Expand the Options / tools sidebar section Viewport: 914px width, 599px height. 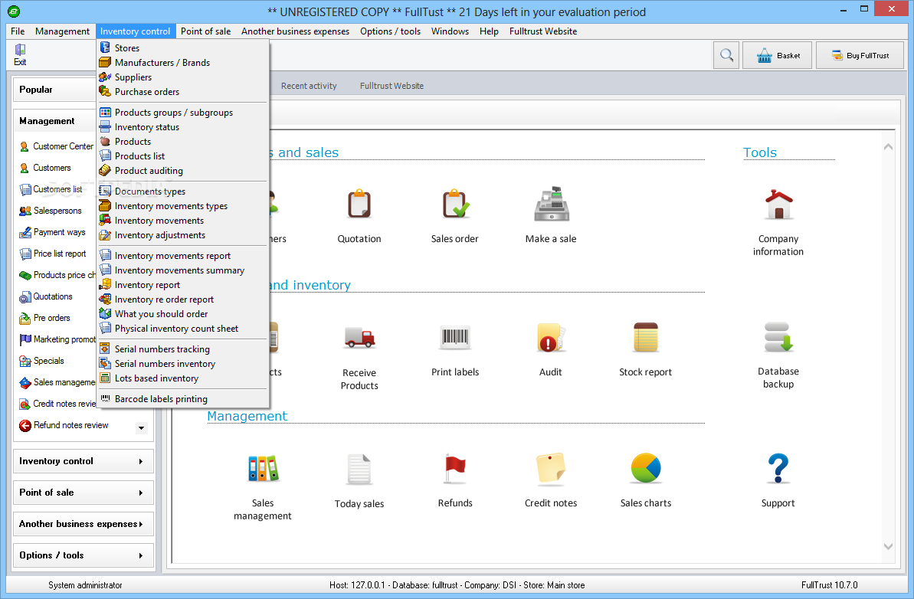[x=84, y=555]
